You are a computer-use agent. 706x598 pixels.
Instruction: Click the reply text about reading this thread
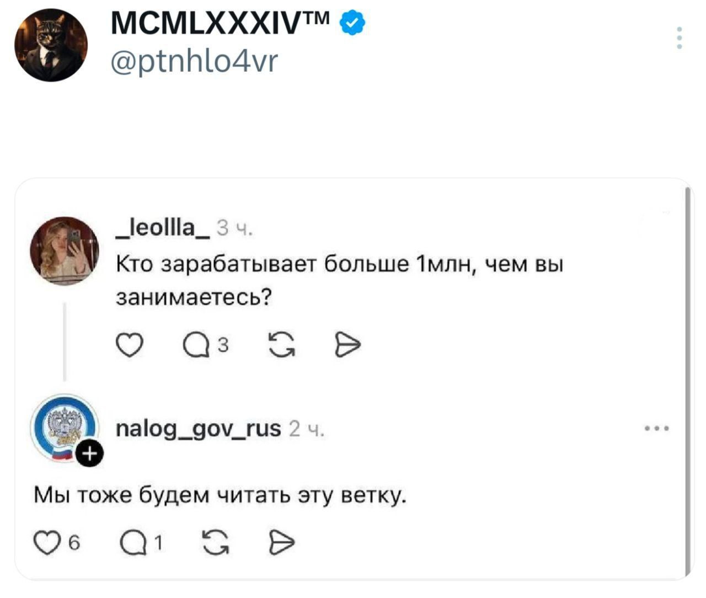click(x=220, y=495)
